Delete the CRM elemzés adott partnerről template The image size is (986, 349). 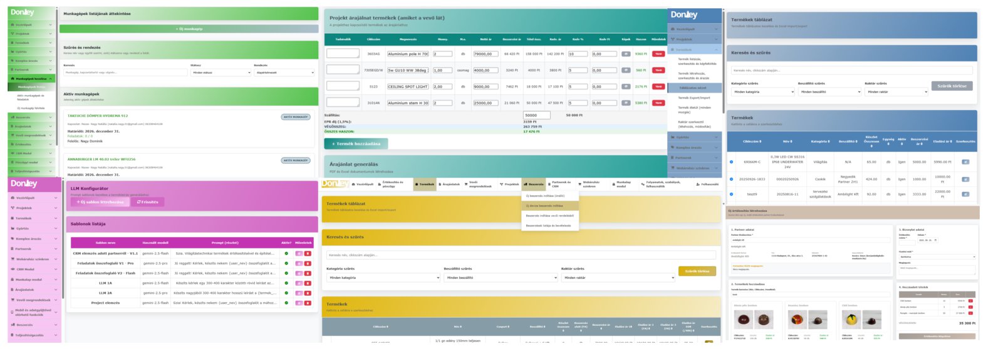tap(308, 253)
